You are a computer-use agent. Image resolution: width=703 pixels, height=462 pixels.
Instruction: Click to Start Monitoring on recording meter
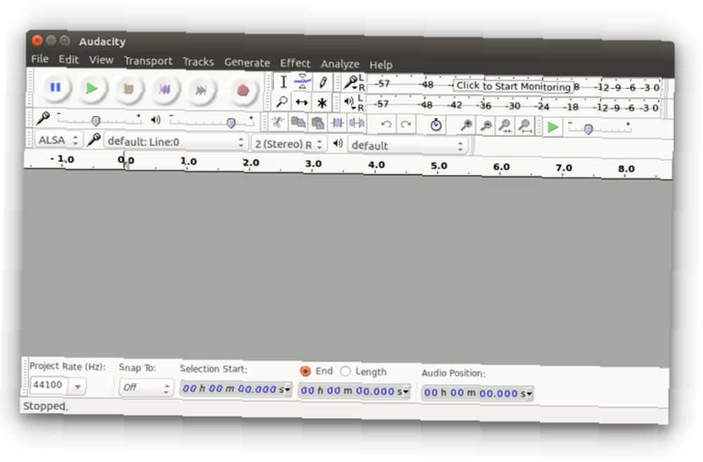tap(513, 86)
